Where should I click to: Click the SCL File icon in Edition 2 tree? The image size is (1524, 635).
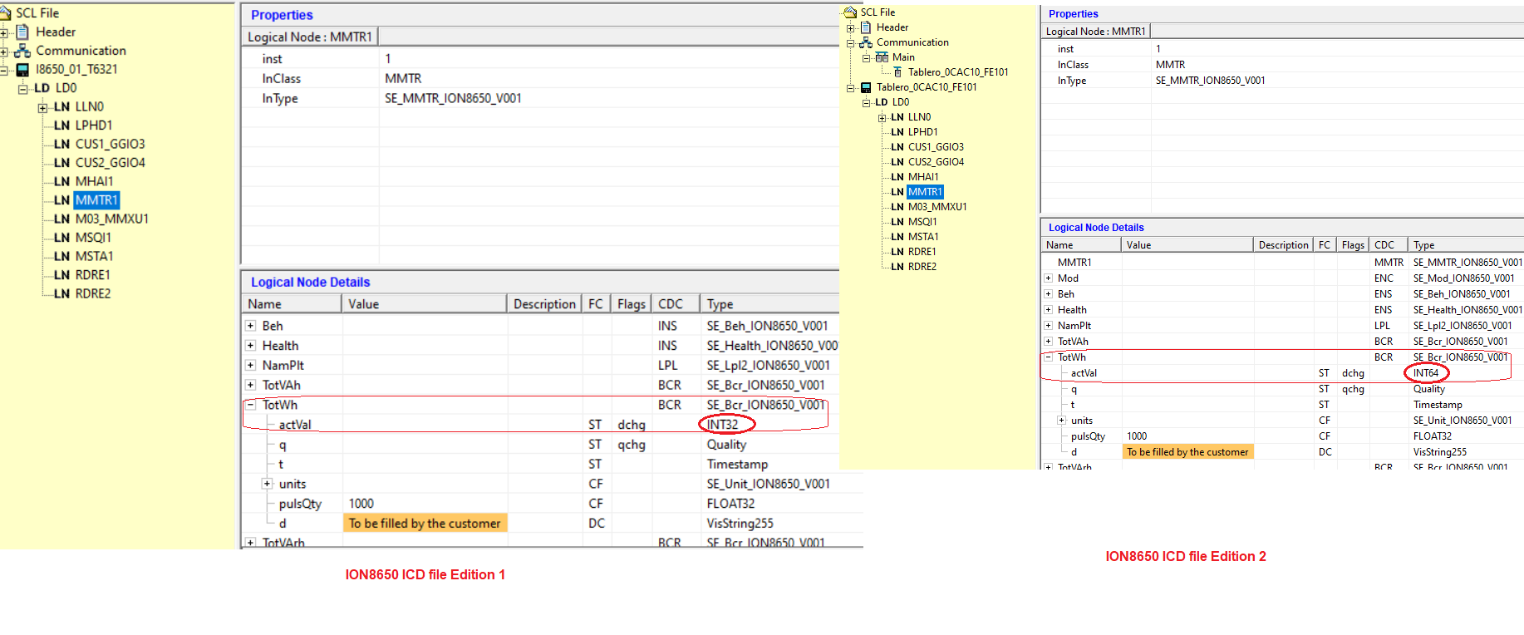(x=850, y=12)
